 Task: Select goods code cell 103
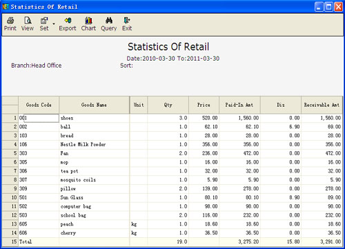39,136
